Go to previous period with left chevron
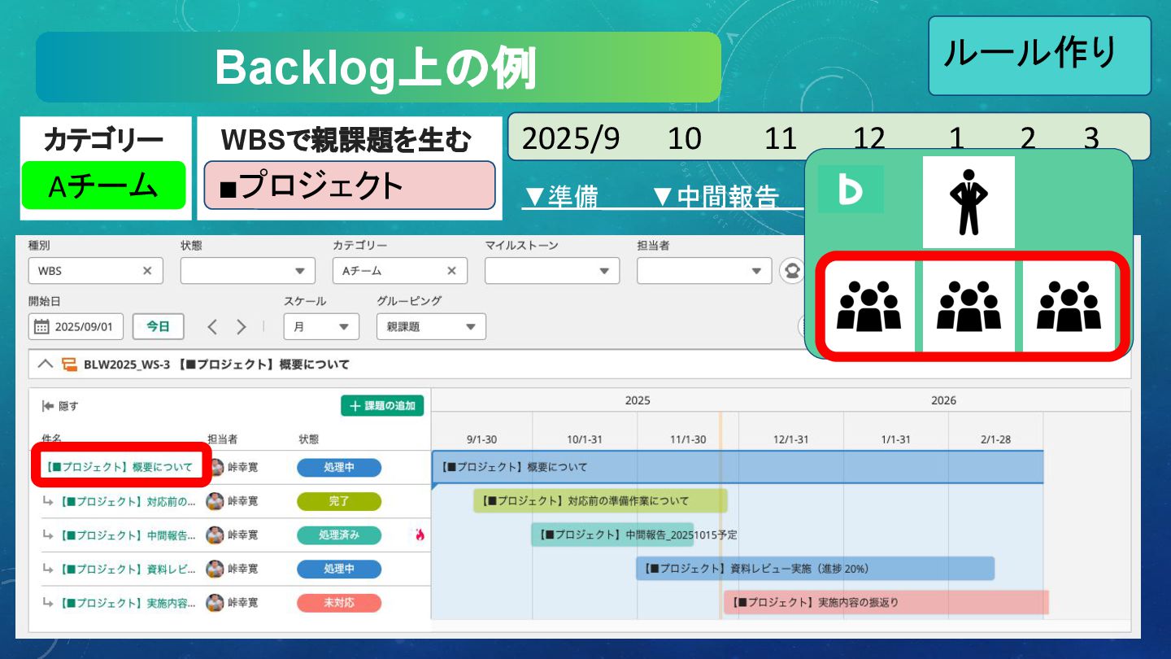The width and height of the screenshot is (1171, 659). point(212,327)
